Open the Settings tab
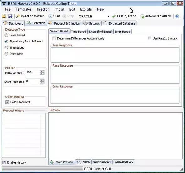185x173 pixels. (x=92, y=23)
